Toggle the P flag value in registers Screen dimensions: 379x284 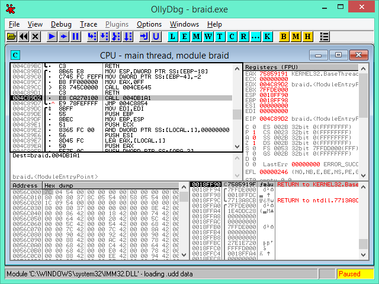tap(253, 132)
